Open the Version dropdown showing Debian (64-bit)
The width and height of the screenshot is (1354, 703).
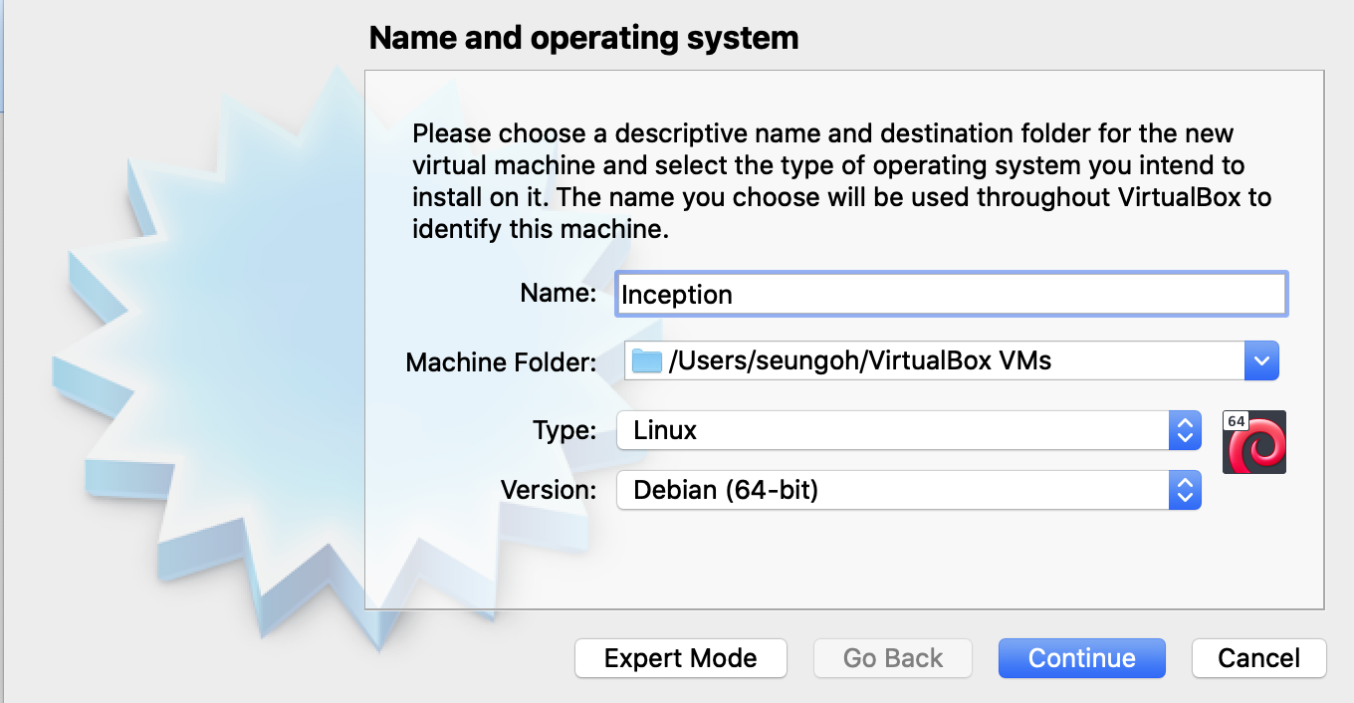point(909,489)
